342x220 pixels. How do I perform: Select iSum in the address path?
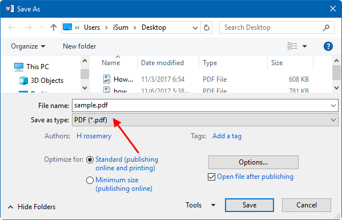pyautogui.click(x=120, y=27)
